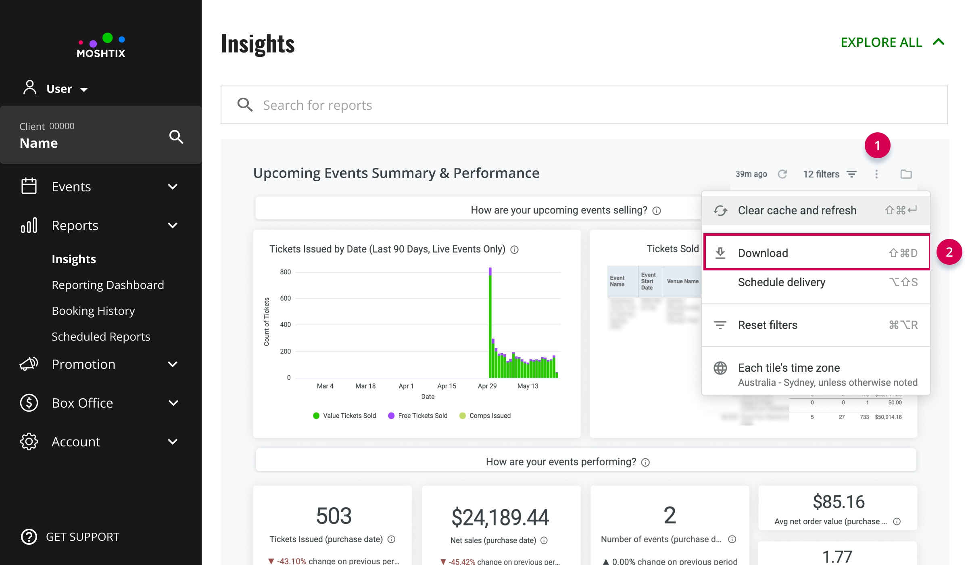Expand the Account menu chevron
The width and height of the screenshot is (968, 565).
click(x=173, y=442)
